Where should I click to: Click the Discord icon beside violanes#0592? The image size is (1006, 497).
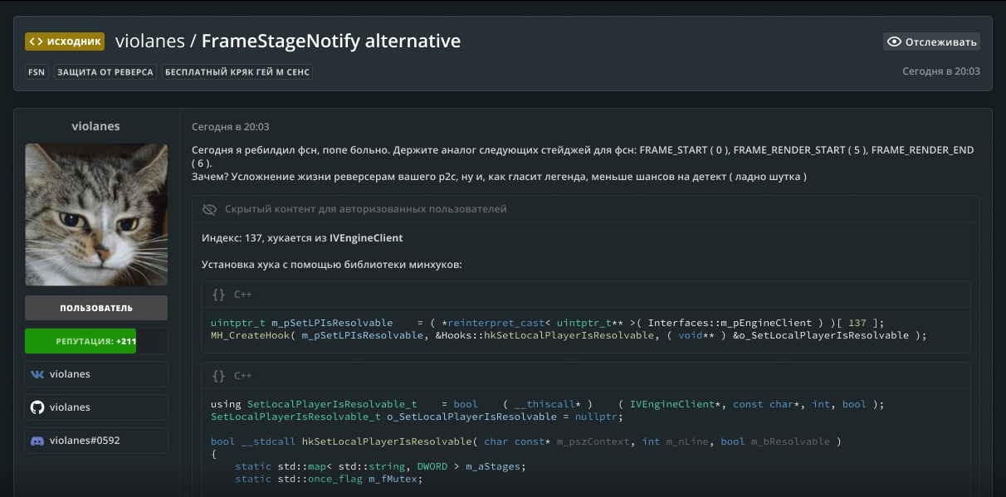(37, 441)
